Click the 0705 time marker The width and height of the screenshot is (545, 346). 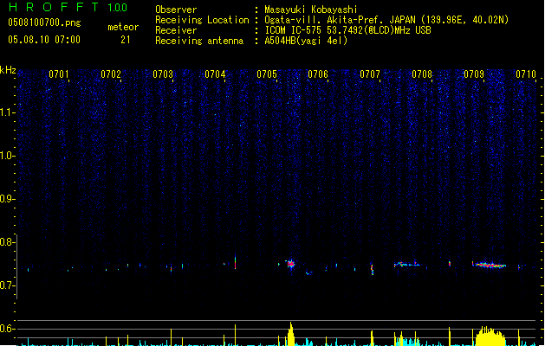click(267, 74)
